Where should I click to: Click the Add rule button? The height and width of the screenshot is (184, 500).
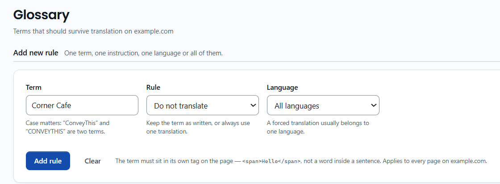click(x=48, y=161)
